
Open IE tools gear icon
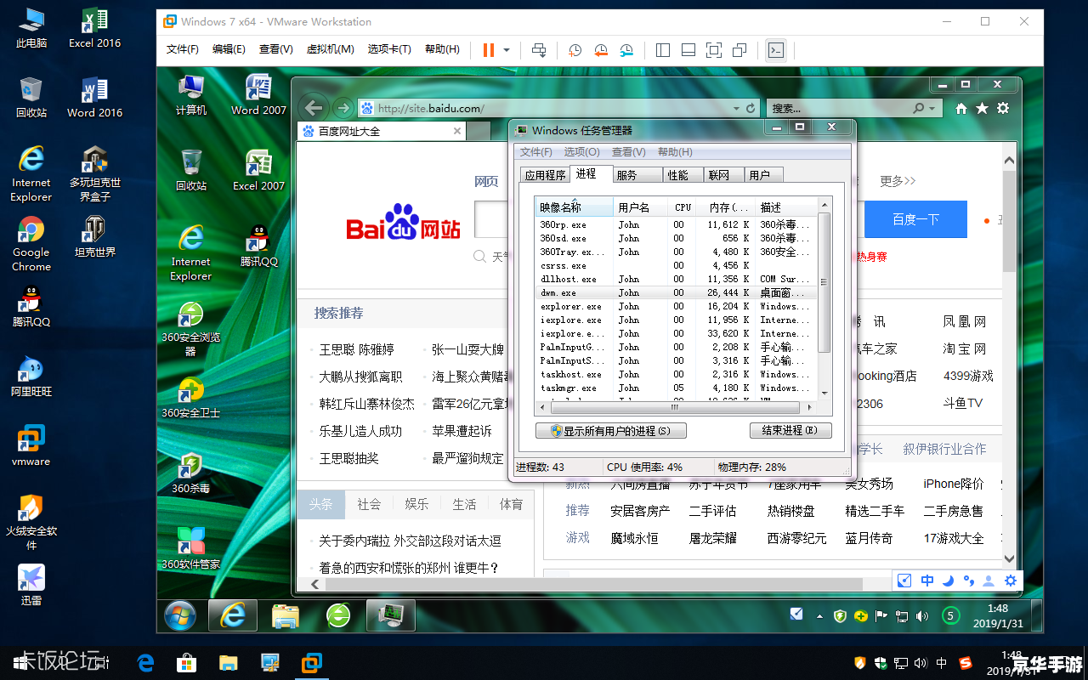pyautogui.click(x=1003, y=109)
